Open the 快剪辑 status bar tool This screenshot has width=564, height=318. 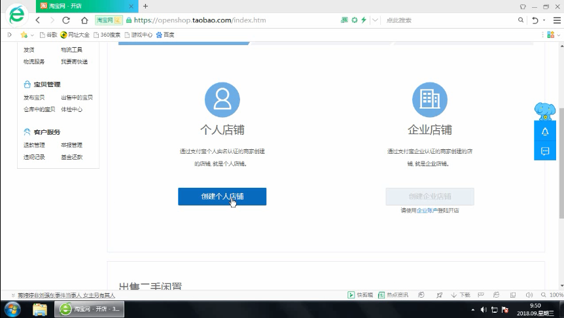(x=360, y=295)
